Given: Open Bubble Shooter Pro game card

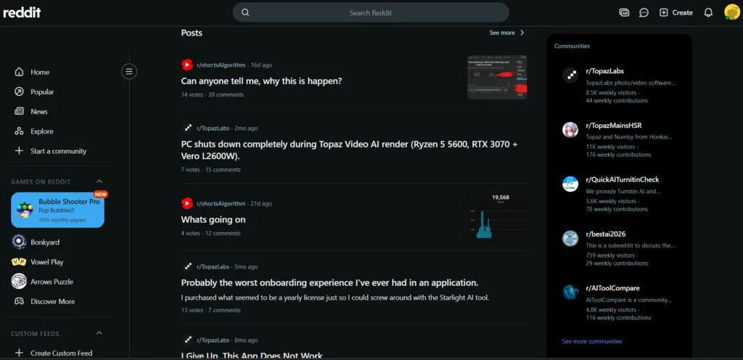Looking at the screenshot, I should click(x=58, y=210).
